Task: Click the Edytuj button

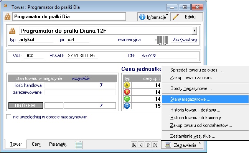Action: point(187,17)
